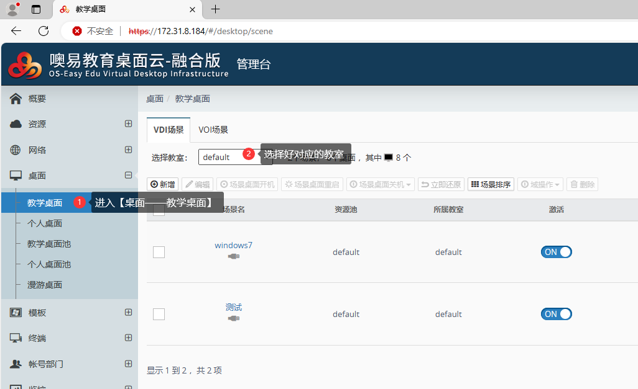The image size is (638, 389).
Task: Click the 资源 cloud icon
Action: pyautogui.click(x=16, y=124)
